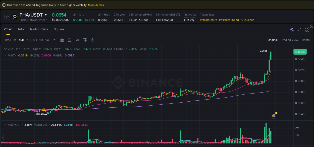
Task: Open the Square tab
Action: (x=59, y=29)
